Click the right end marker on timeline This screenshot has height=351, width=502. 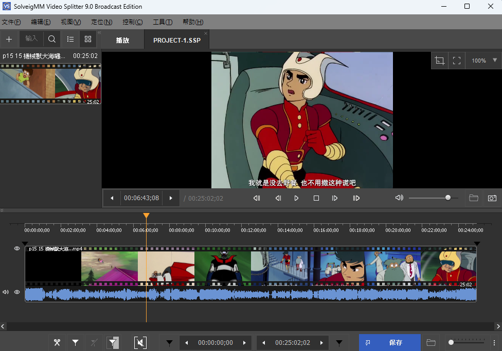tap(477, 244)
